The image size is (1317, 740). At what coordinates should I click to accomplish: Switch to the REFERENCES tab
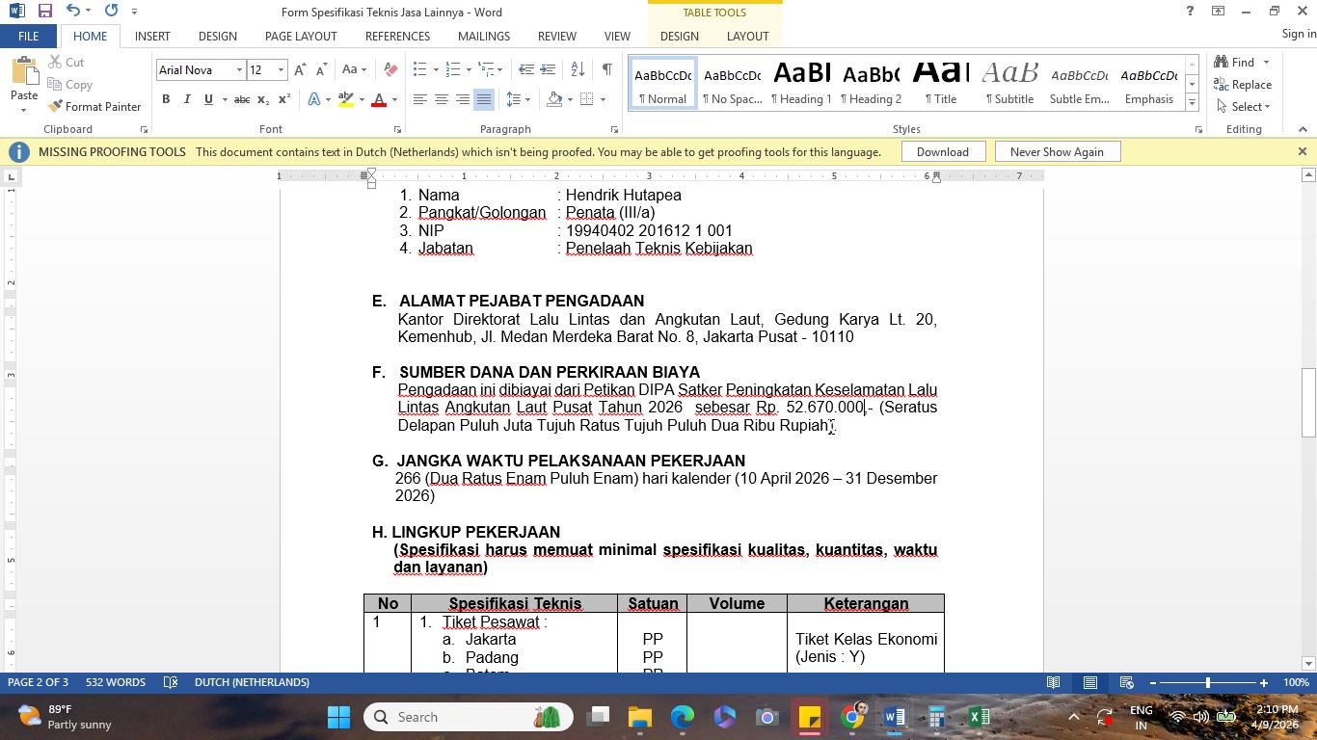[x=397, y=36]
